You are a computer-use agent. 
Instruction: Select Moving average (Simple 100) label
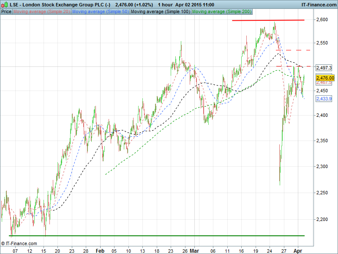pos(160,11)
